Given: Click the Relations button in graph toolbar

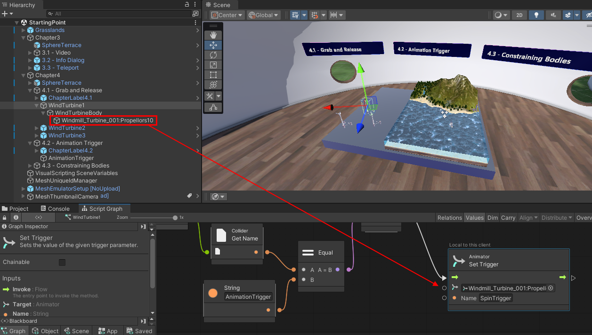Looking at the screenshot, I should point(449,217).
